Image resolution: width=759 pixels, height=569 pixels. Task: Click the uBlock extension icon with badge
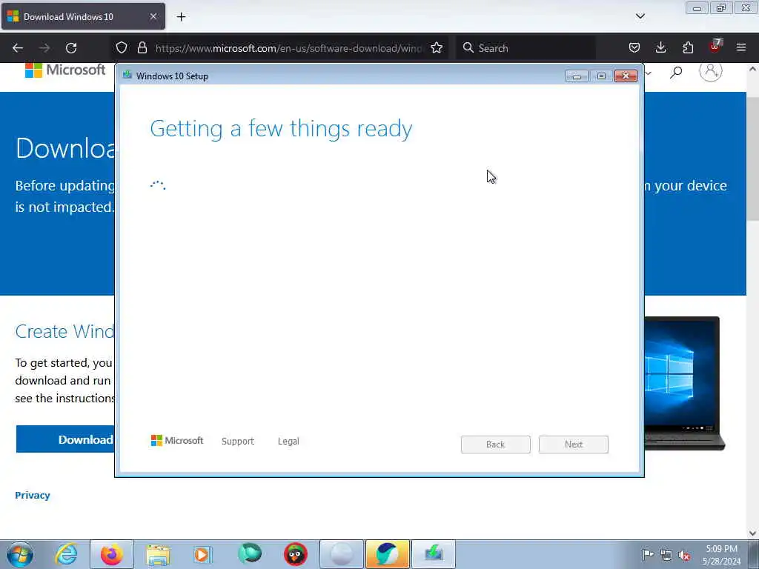[x=715, y=47]
